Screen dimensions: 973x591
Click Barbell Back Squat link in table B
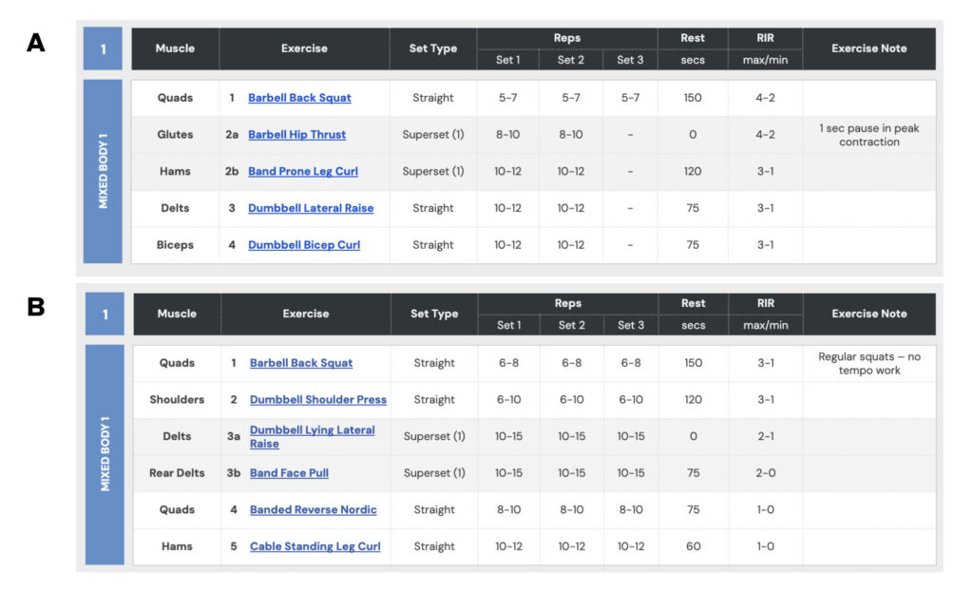[301, 363]
